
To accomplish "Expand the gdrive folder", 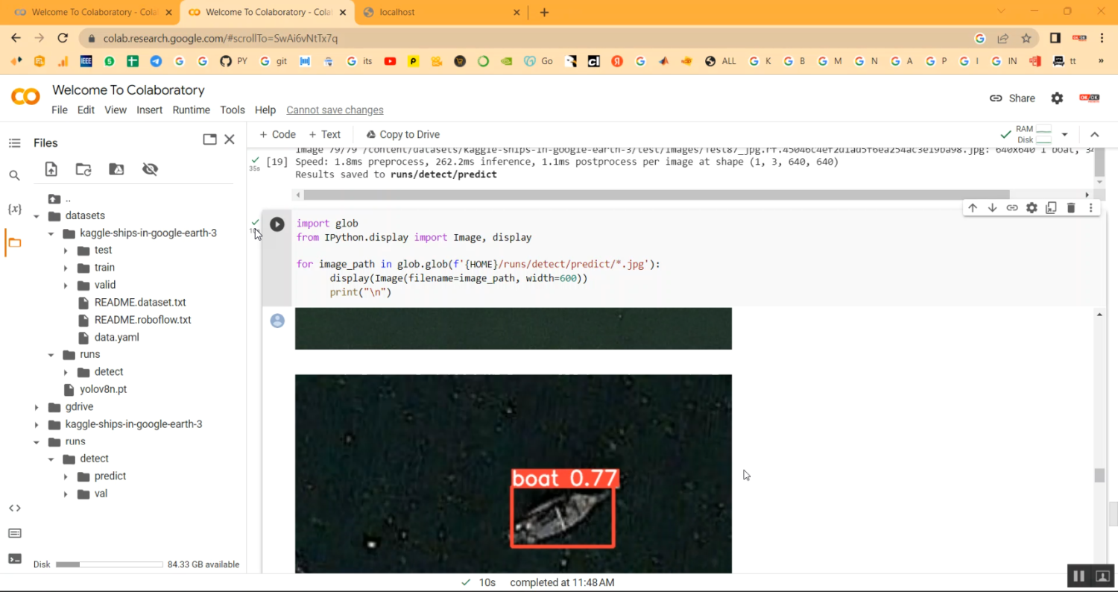I will point(37,407).
